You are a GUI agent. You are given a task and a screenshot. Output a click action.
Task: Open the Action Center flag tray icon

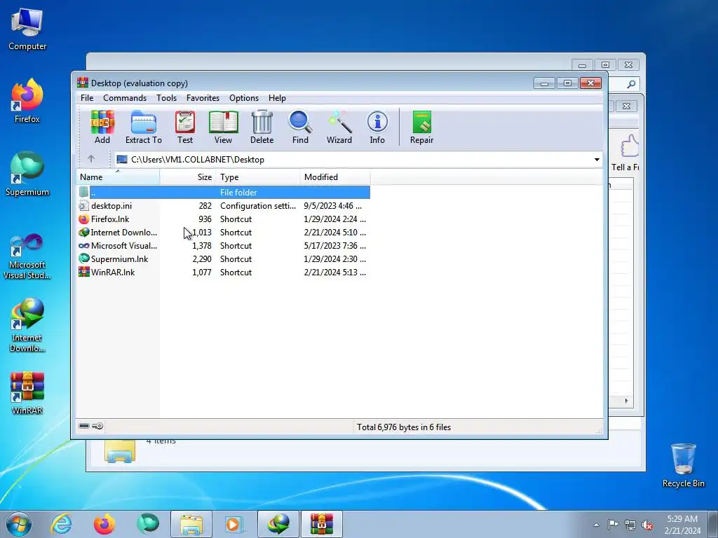click(x=613, y=524)
